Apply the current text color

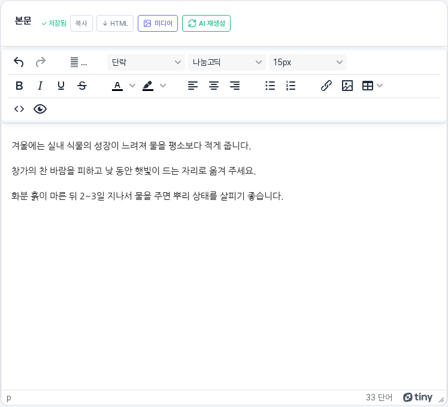coord(117,86)
